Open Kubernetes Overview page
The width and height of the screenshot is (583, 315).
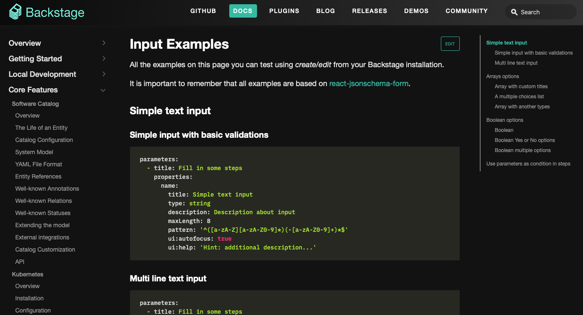(x=27, y=286)
